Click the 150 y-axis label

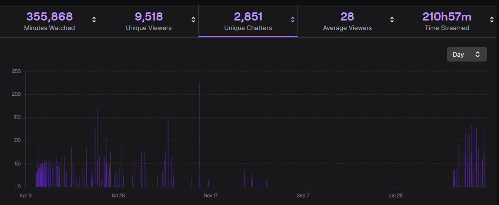point(16,118)
